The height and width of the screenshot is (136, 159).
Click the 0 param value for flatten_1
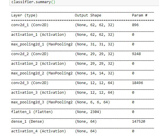(x=133, y=112)
